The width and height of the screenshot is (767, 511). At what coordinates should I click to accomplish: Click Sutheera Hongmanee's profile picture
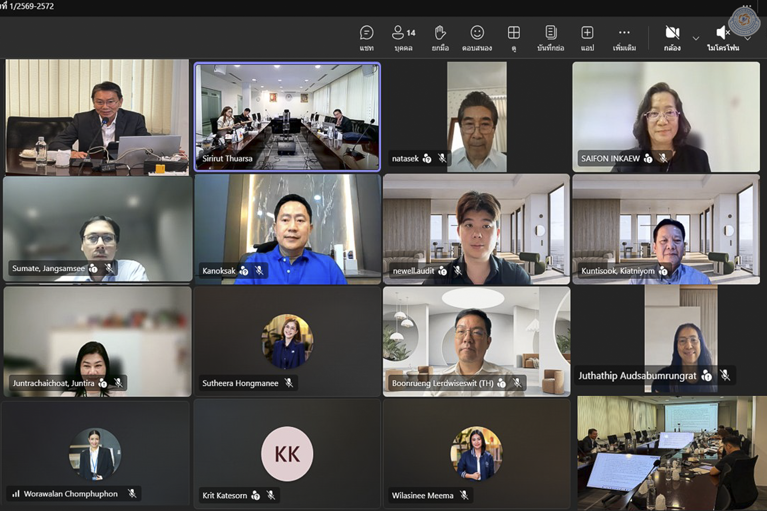287,341
